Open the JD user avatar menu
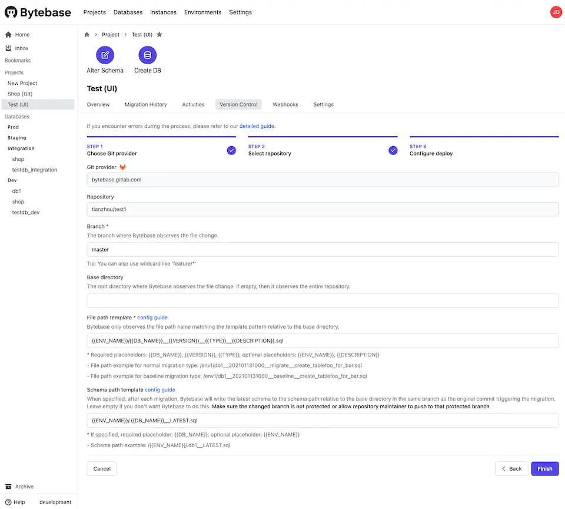 [556, 12]
